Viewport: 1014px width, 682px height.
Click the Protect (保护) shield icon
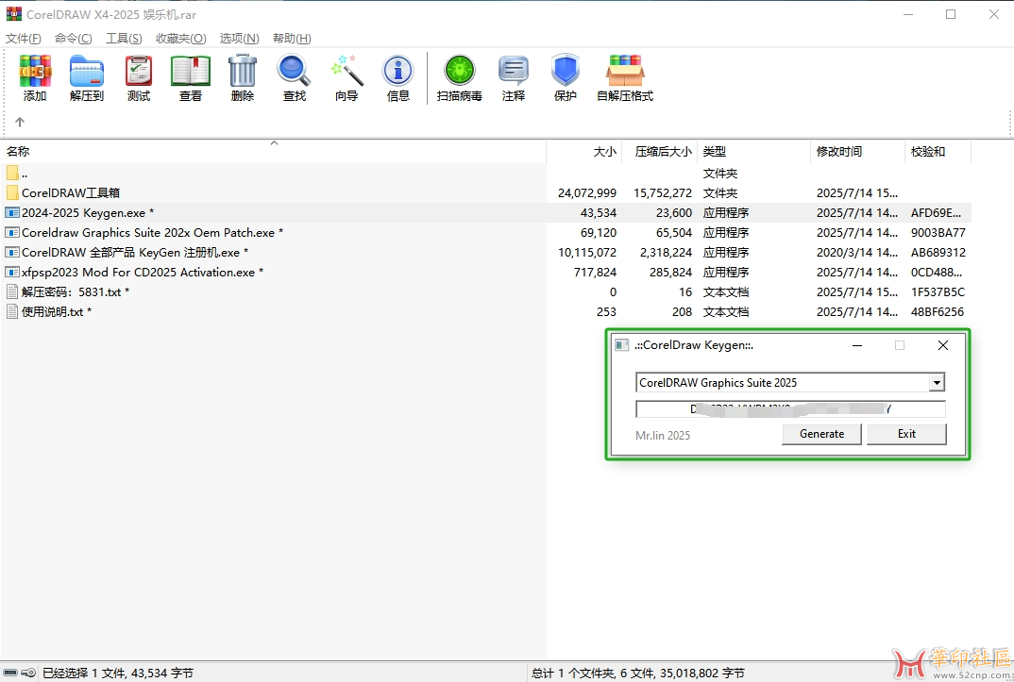click(566, 71)
